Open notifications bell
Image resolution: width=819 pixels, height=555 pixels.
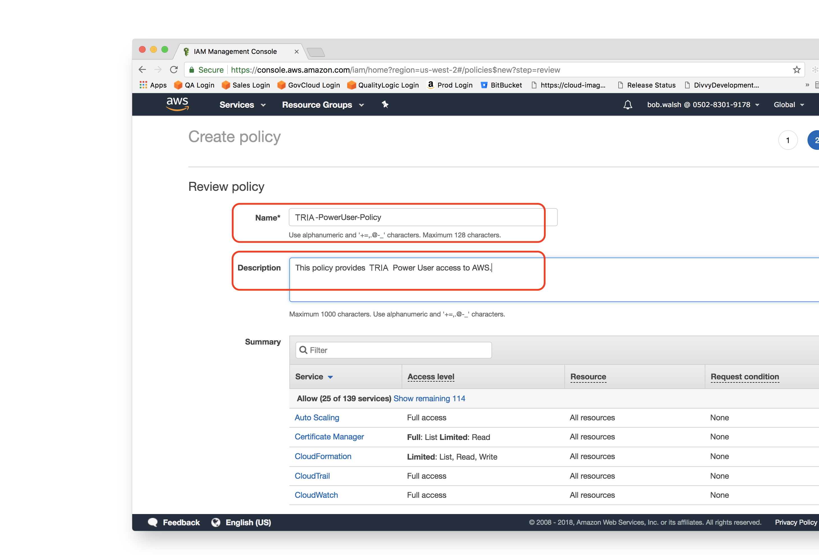point(628,105)
